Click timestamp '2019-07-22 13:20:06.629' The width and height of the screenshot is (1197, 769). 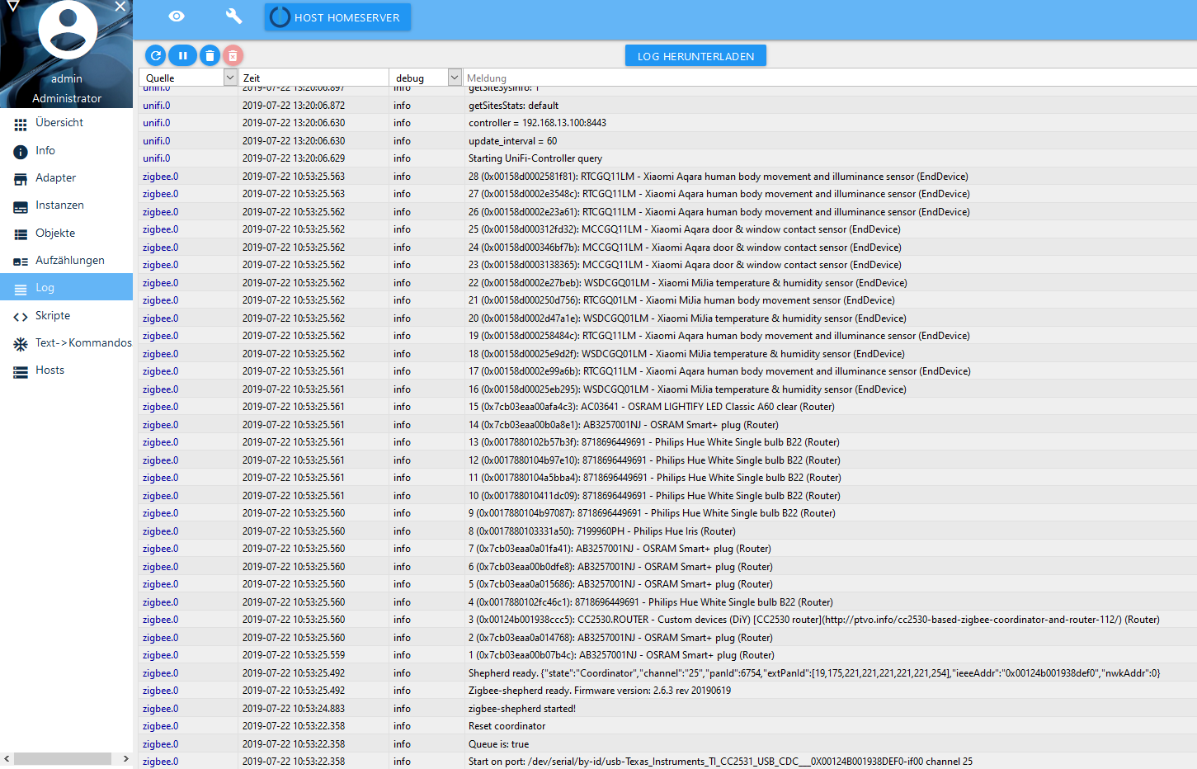(294, 158)
